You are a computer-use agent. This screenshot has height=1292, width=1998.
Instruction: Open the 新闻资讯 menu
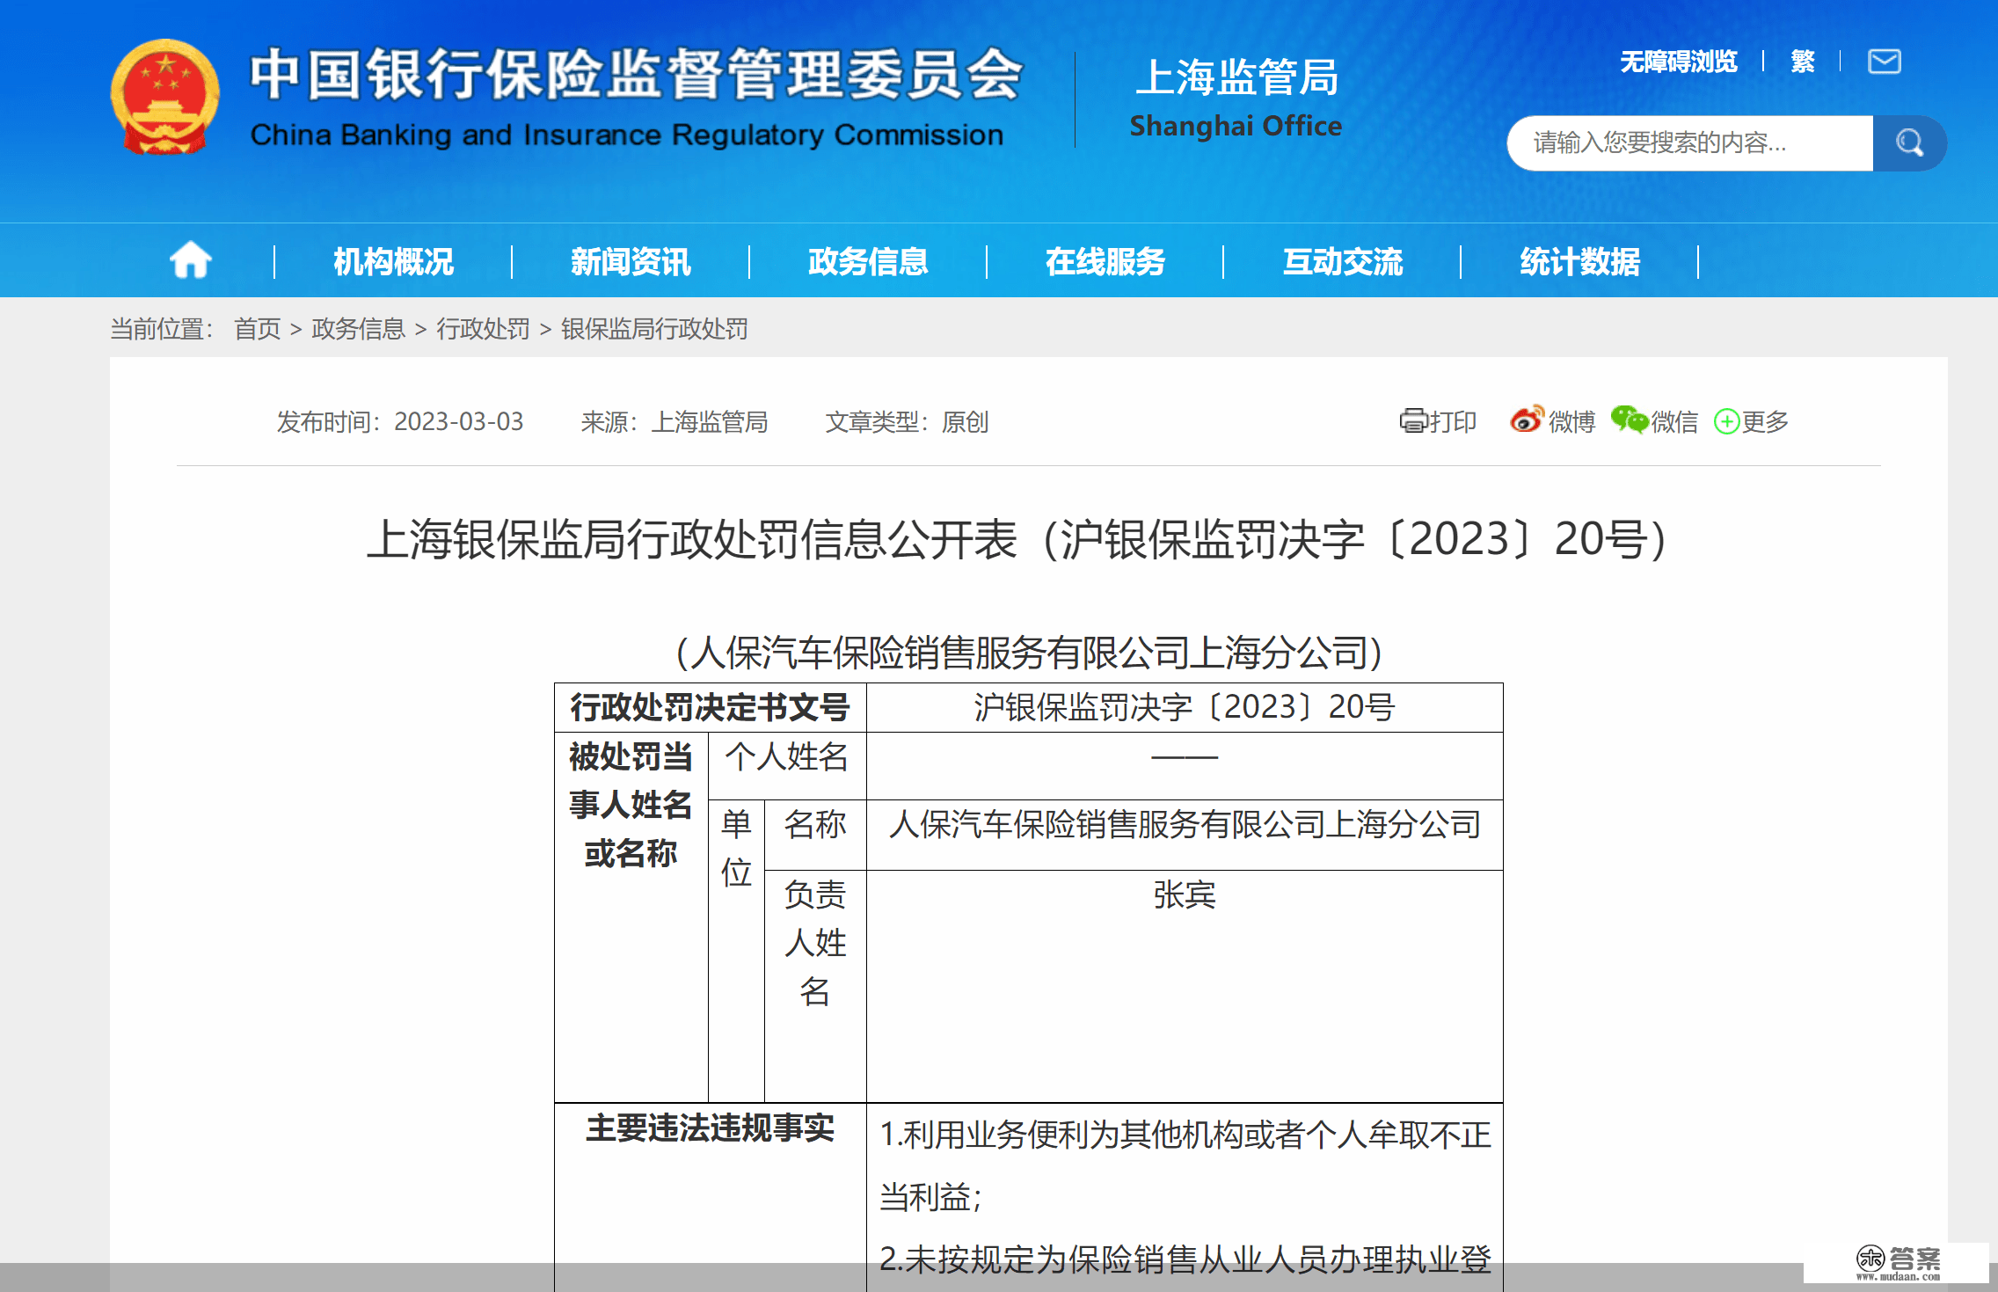click(x=631, y=261)
